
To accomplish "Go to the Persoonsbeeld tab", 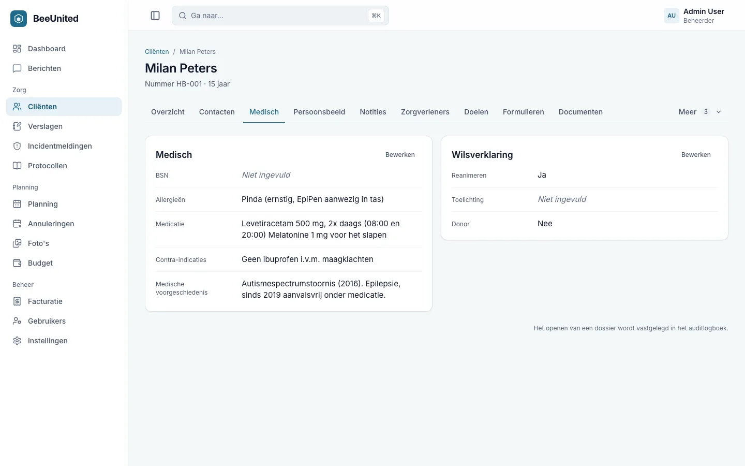I will (x=319, y=112).
